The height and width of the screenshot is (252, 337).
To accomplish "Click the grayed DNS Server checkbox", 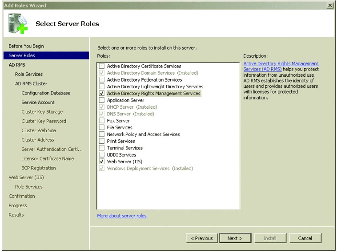I will [102, 114].
